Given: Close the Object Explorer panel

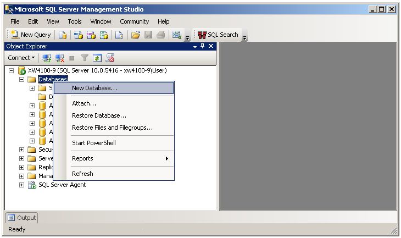Looking at the screenshot, I should [211, 46].
